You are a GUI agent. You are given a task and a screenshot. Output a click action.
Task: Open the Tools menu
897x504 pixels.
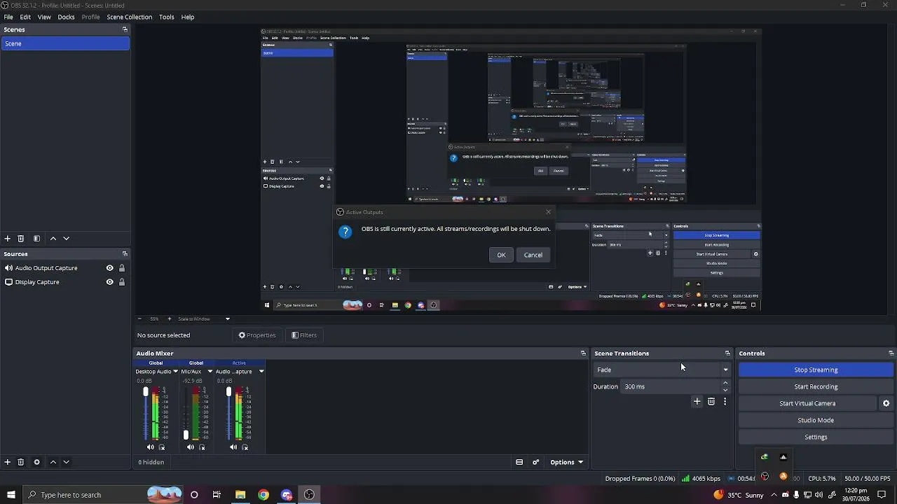click(167, 17)
